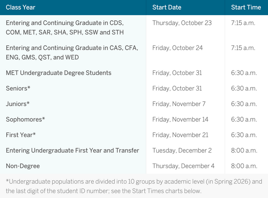The height and width of the screenshot is (198, 268).
Task: Select the Juniors row label
Action: 18,104
